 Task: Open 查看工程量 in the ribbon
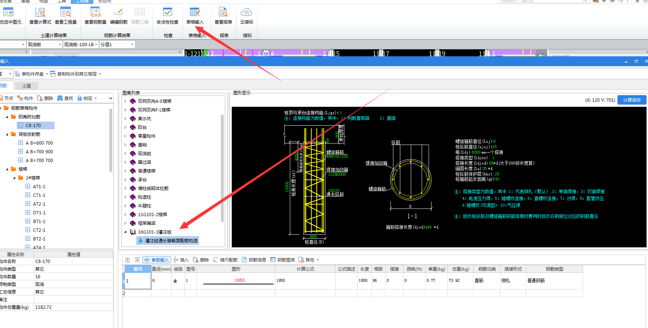(66, 16)
